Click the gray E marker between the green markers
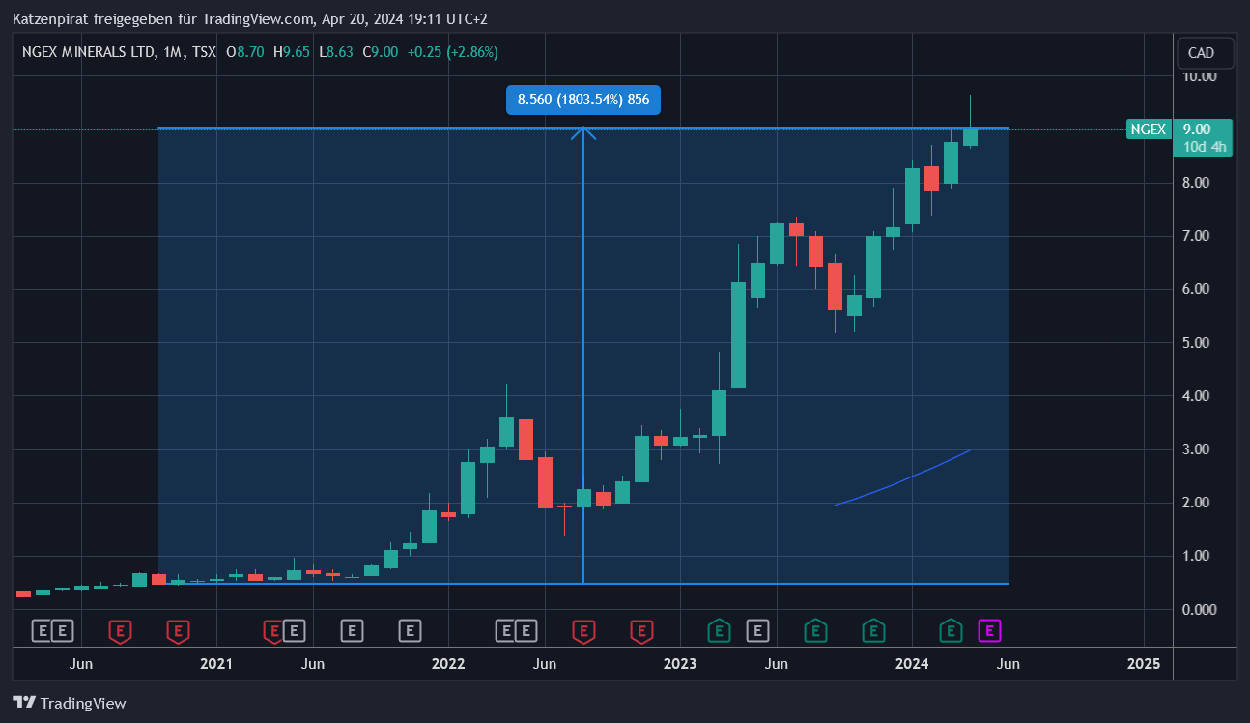 (x=757, y=631)
